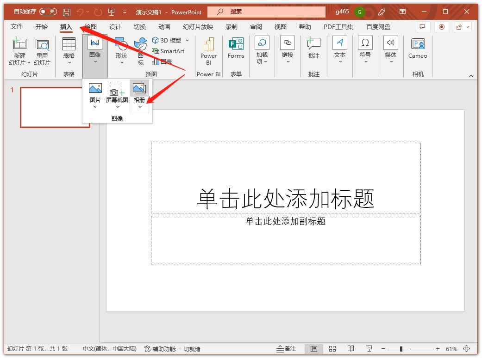Click the Save icon in title bar
The height and width of the screenshot is (358, 482).
click(x=67, y=12)
